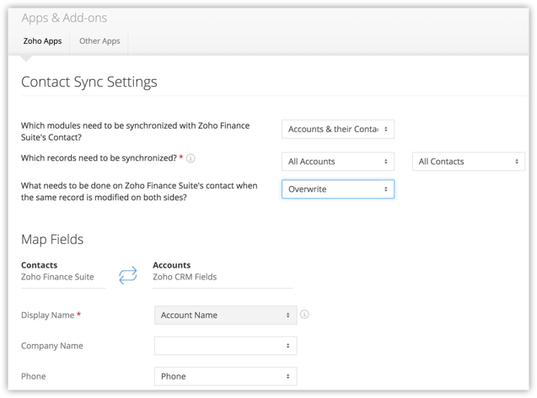
Task: Click info icon next to Account Name dropdown
Action: click(304, 315)
